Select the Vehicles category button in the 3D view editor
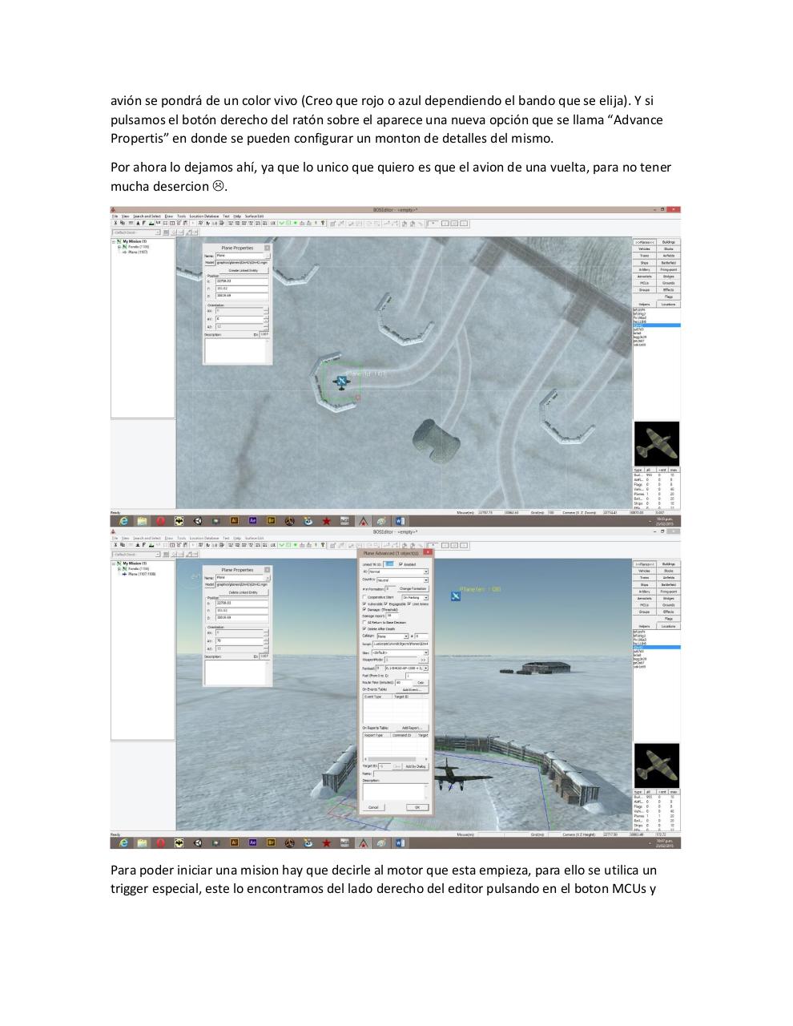The height and width of the screenshot is (1026, 793). pos(645,571)
